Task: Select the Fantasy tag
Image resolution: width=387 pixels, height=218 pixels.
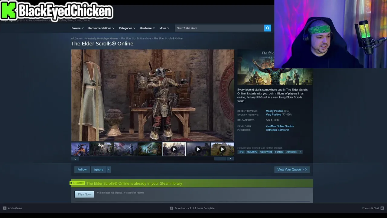Action: click(279, 152)
